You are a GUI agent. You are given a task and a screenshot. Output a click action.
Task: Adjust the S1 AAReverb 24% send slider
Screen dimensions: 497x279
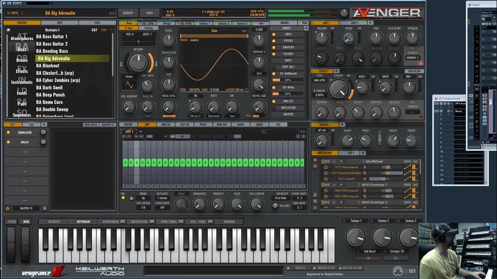[288, 80]
